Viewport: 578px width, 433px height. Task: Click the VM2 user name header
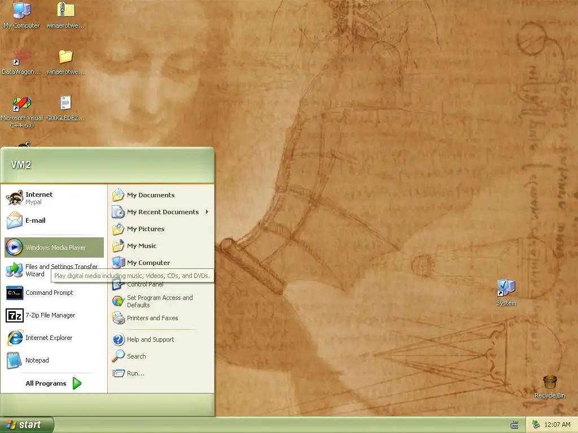click(21, 165)
